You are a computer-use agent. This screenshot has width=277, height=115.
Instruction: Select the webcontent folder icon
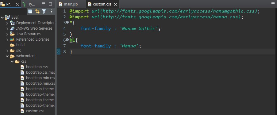[x=12, y=56]
